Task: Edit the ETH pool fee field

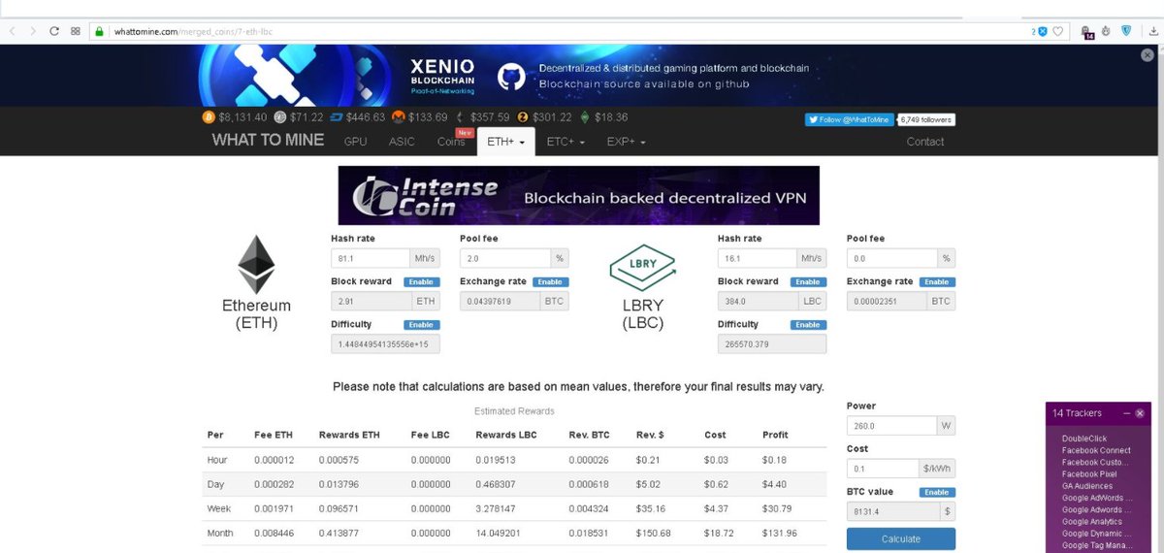Action: [x=504, y=259]
